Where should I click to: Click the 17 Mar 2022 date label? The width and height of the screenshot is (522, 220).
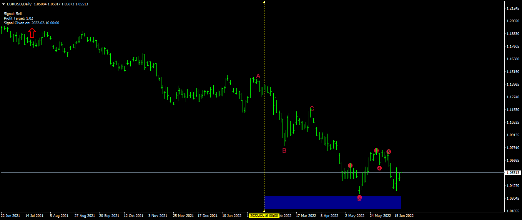[x=306, y=216]
